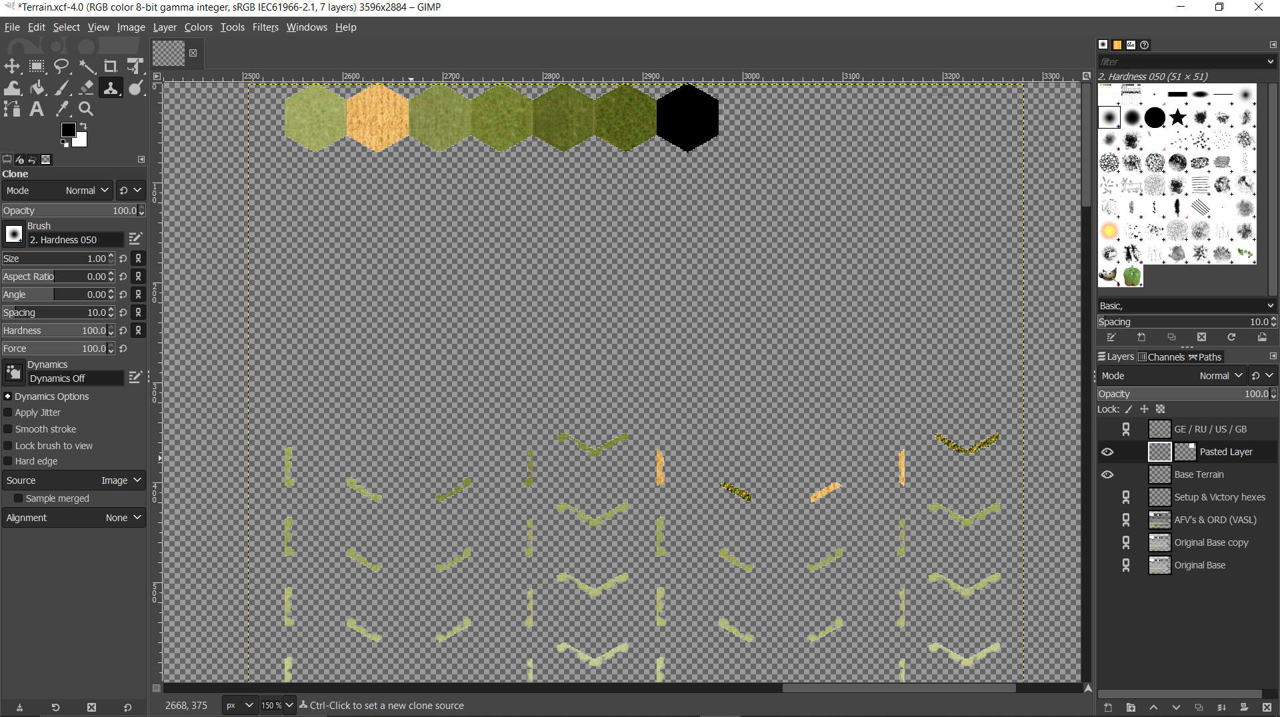The height and width of the screenshot is (717, 1280).
Task: Switch to the Paths tab
Action: click(x=1205, y=357)
